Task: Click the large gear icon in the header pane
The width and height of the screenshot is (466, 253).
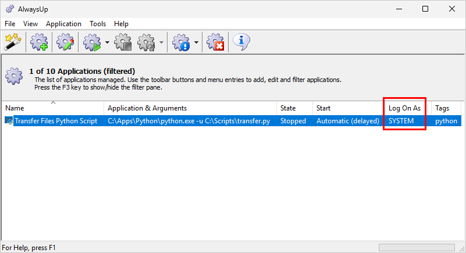Action: (14, 76)
